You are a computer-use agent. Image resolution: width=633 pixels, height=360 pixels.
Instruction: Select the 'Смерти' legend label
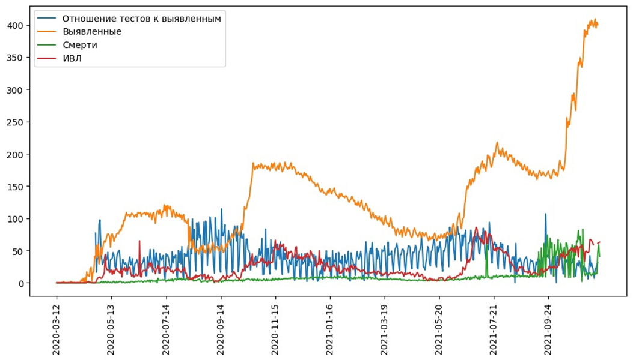[x=80, y=44]
